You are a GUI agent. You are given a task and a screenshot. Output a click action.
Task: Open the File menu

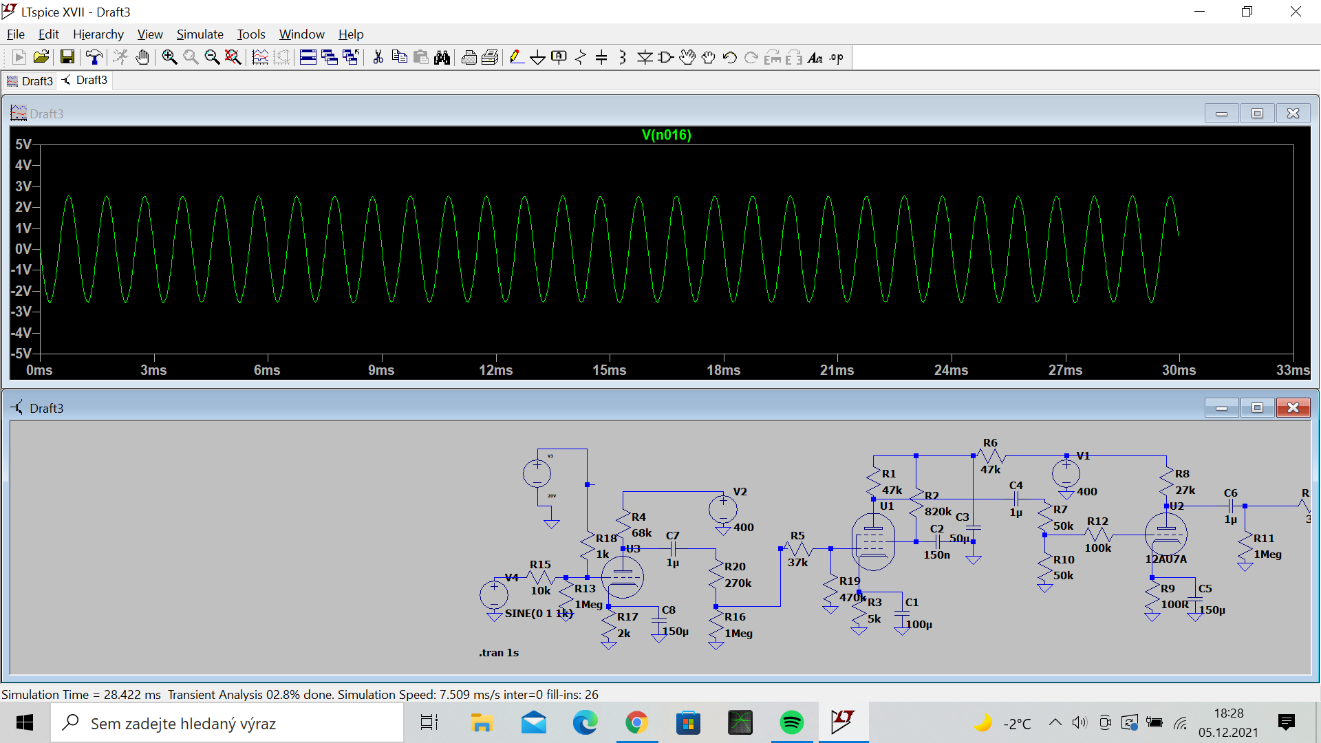pyautogui.click(x=16, y=34)
